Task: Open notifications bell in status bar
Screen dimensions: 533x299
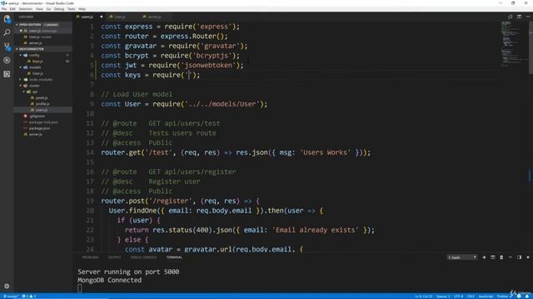Action: tap(527, 297)
